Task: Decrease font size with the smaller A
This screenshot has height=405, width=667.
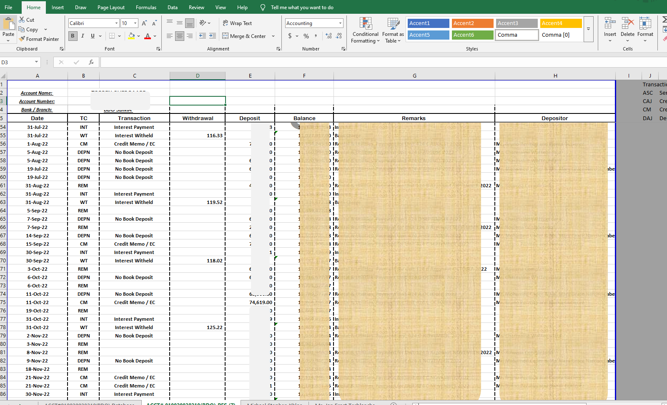Action: tap(154, 23)
